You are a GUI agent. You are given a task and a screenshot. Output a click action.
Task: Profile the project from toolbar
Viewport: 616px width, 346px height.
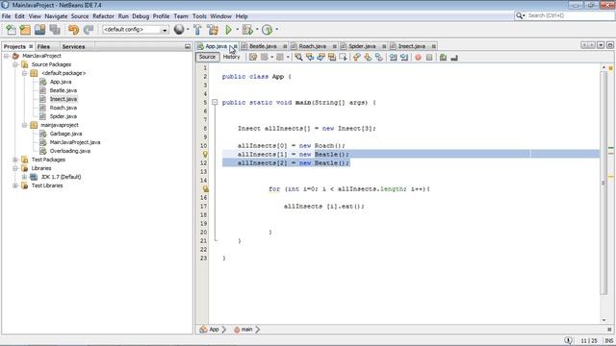(x=267, y=30)
